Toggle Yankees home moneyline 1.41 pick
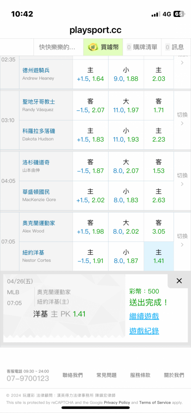The image size is (191, 413). [x=159, y=256]
